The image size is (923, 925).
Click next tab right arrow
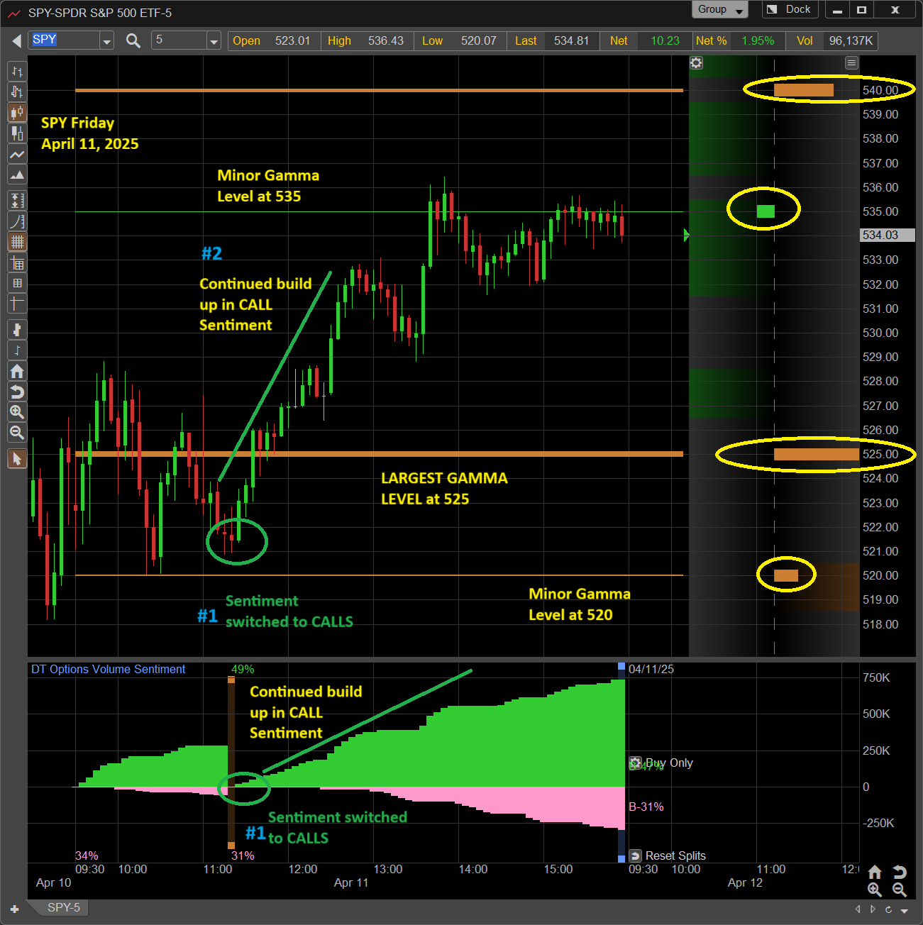coord(873,909)
